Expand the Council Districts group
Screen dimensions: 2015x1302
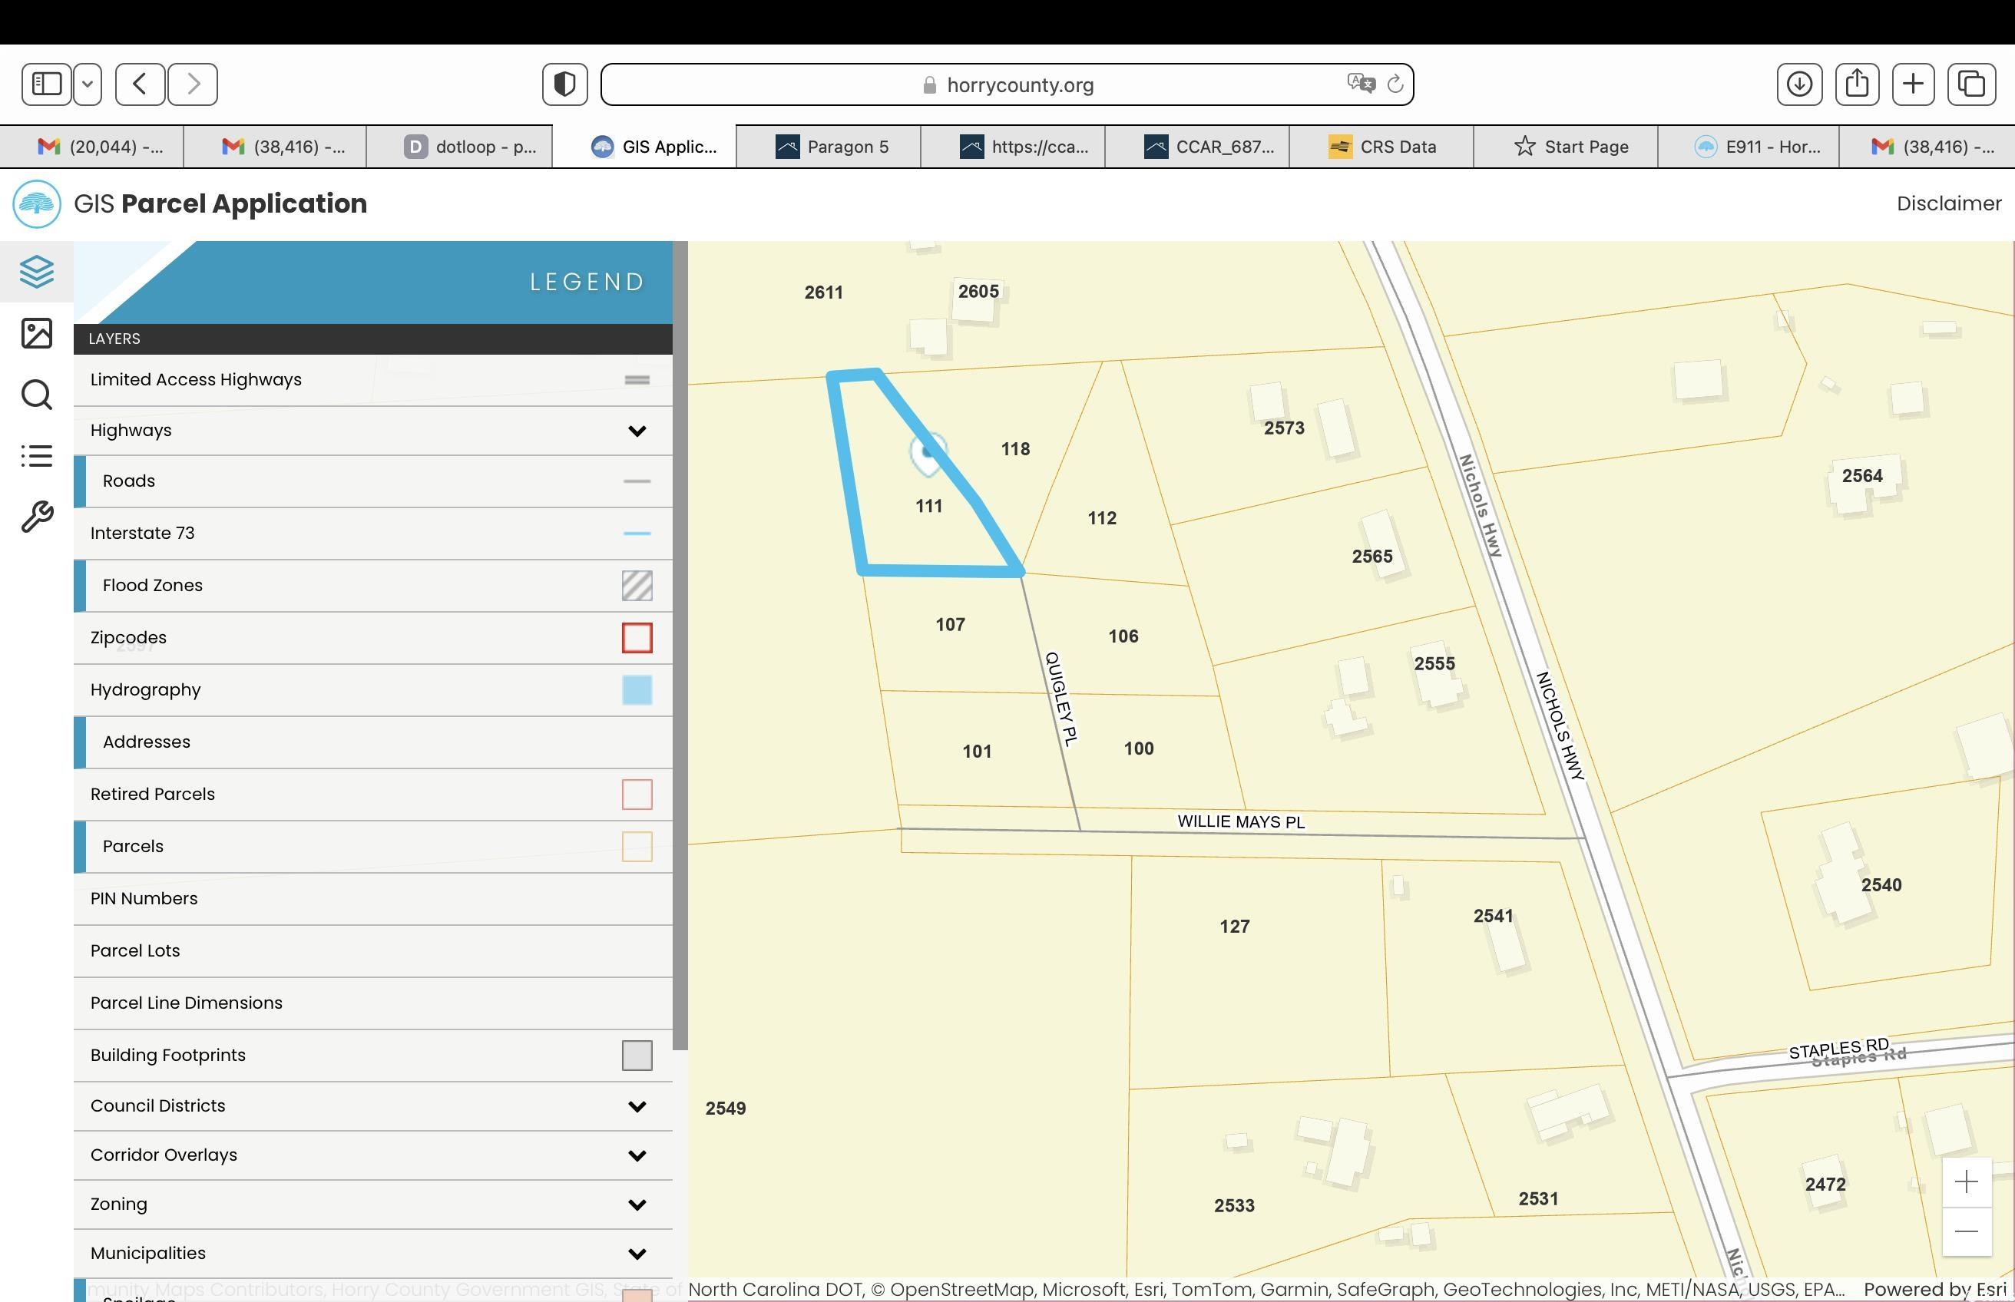pyautogui.click(x=637, y=1107)
